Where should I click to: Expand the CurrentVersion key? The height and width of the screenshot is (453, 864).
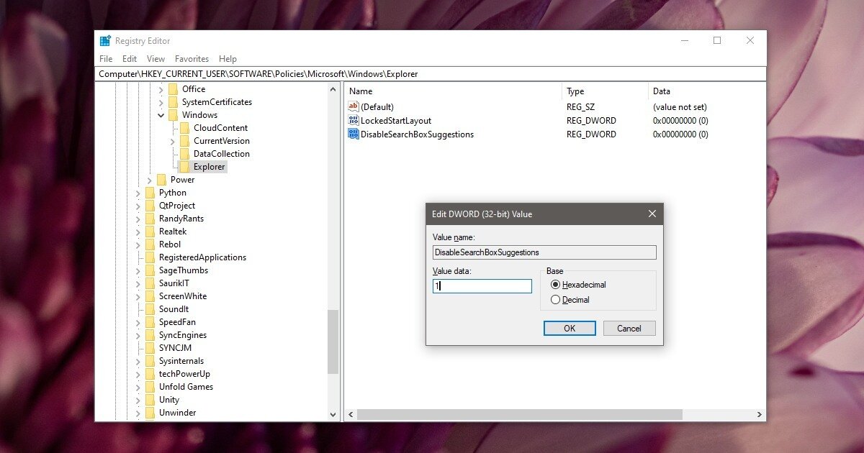pos(171,140)
